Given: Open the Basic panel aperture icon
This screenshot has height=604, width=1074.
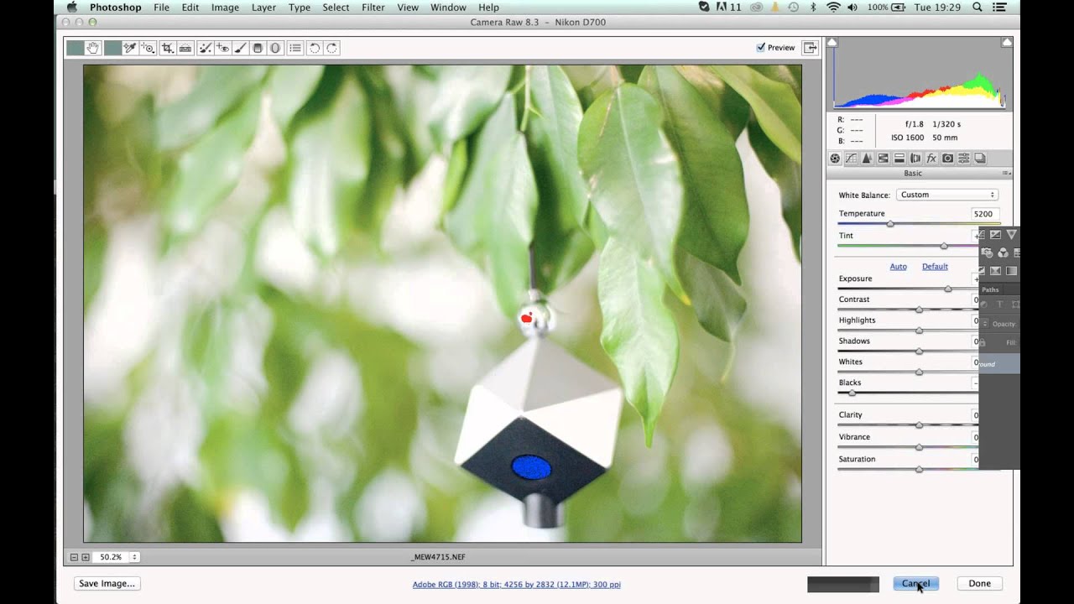Looking at the screenshot, I should [x=835, y=158].
